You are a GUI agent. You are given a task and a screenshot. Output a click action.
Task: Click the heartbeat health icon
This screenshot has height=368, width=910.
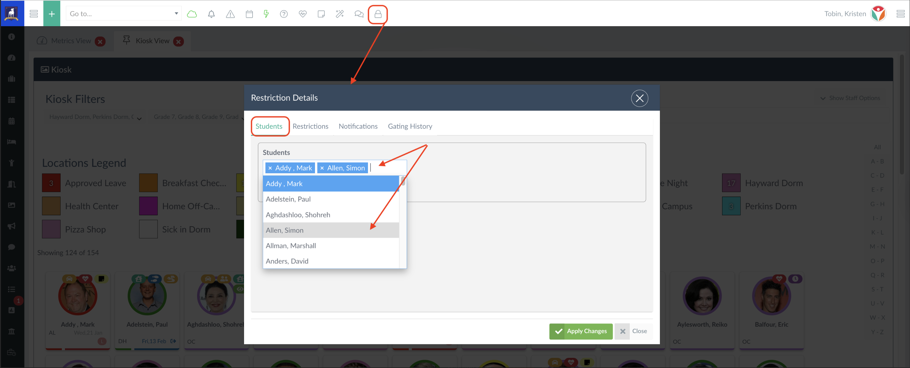pyautogui.click(x=302, y=14)
